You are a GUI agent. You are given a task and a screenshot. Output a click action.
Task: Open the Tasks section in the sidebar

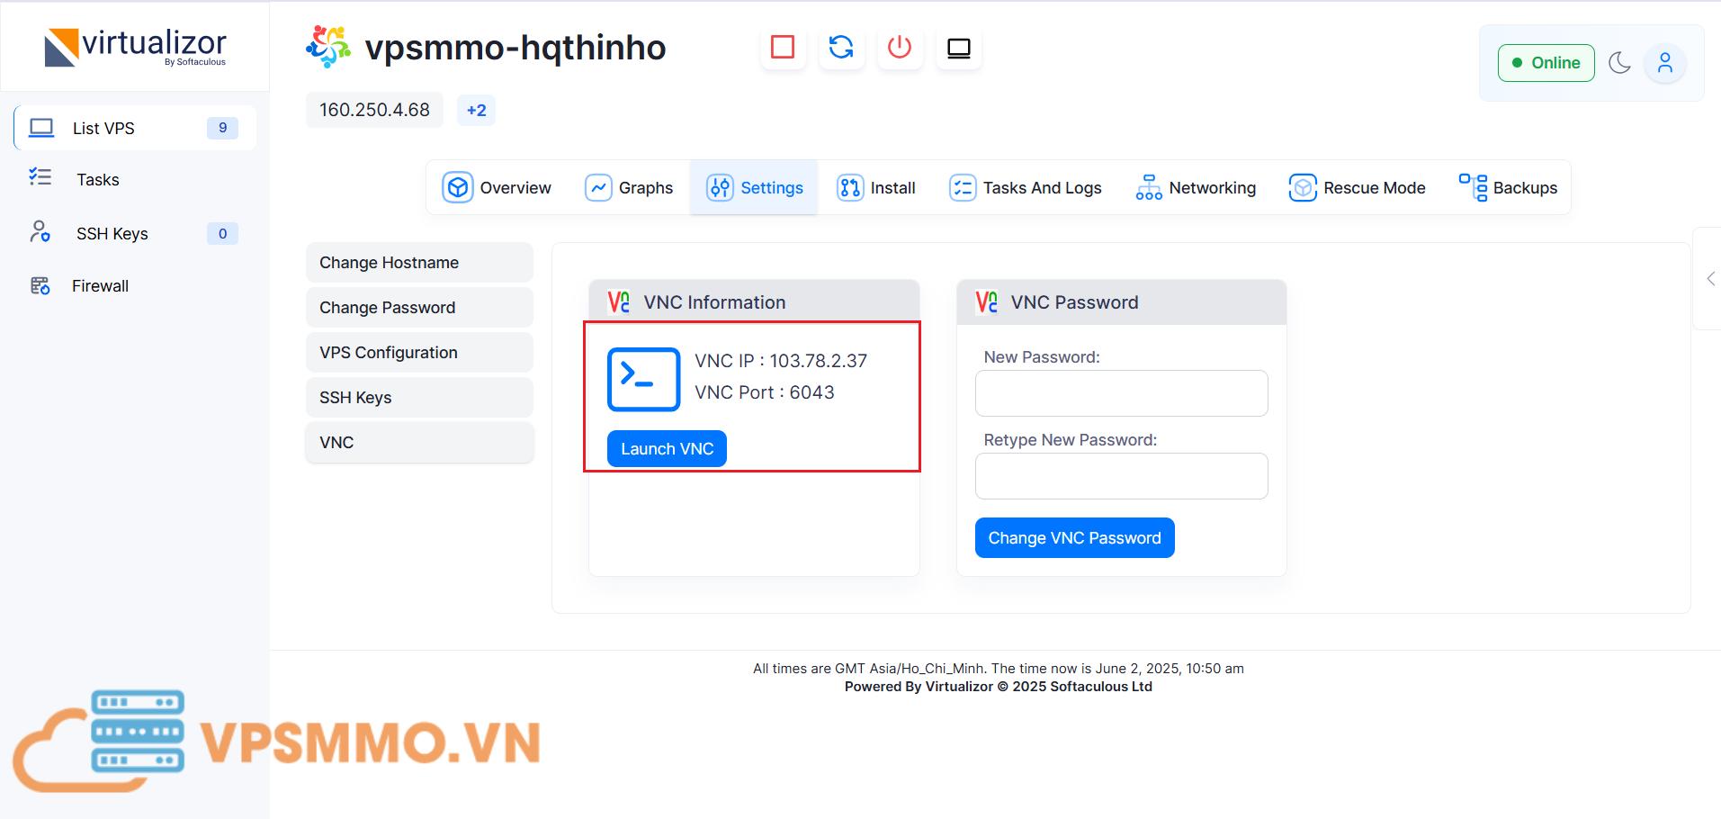click(x=97, y=179)
